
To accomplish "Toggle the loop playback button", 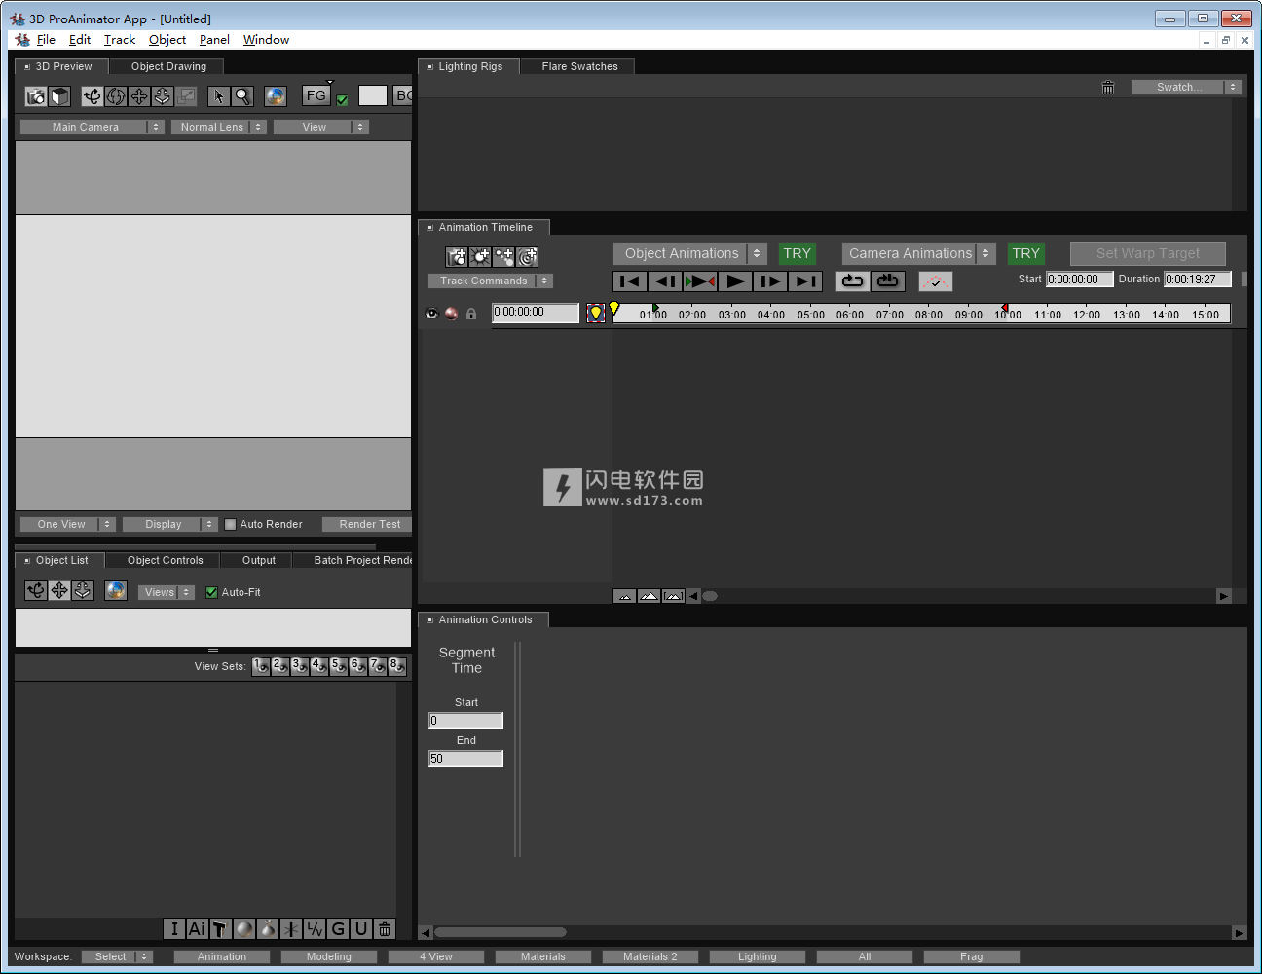I will point(853,281).
